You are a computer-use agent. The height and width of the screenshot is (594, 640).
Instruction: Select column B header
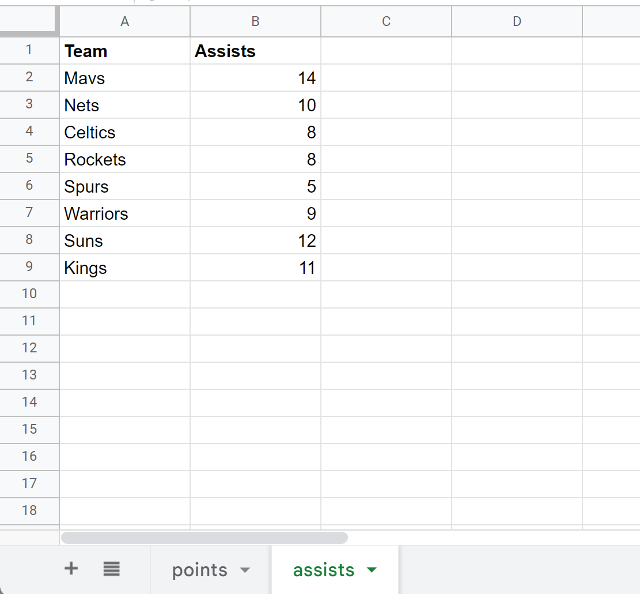click(x=256, y=21)
